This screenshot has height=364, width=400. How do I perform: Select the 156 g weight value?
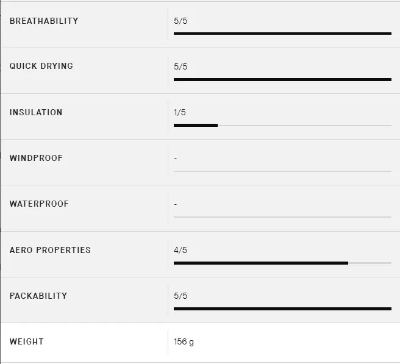point(184,342)
